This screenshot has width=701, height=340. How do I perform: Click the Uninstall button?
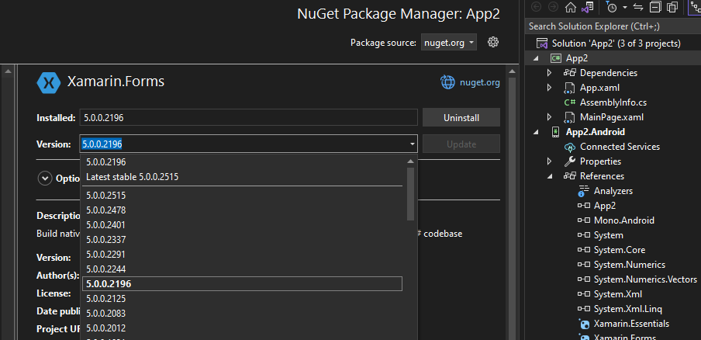(x=461, y=118)
